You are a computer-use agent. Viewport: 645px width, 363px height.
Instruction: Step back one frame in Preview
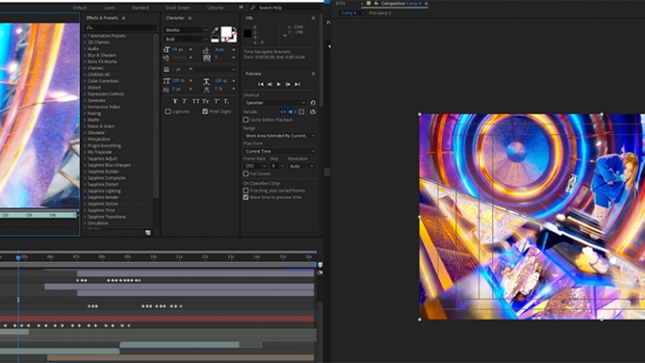pos(270,85)
